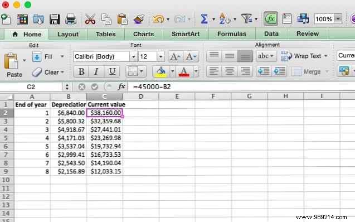The width and height of the screenshot is (355, 222).
Task: Decrease indent in Alignment group
Action: [264, 71]
